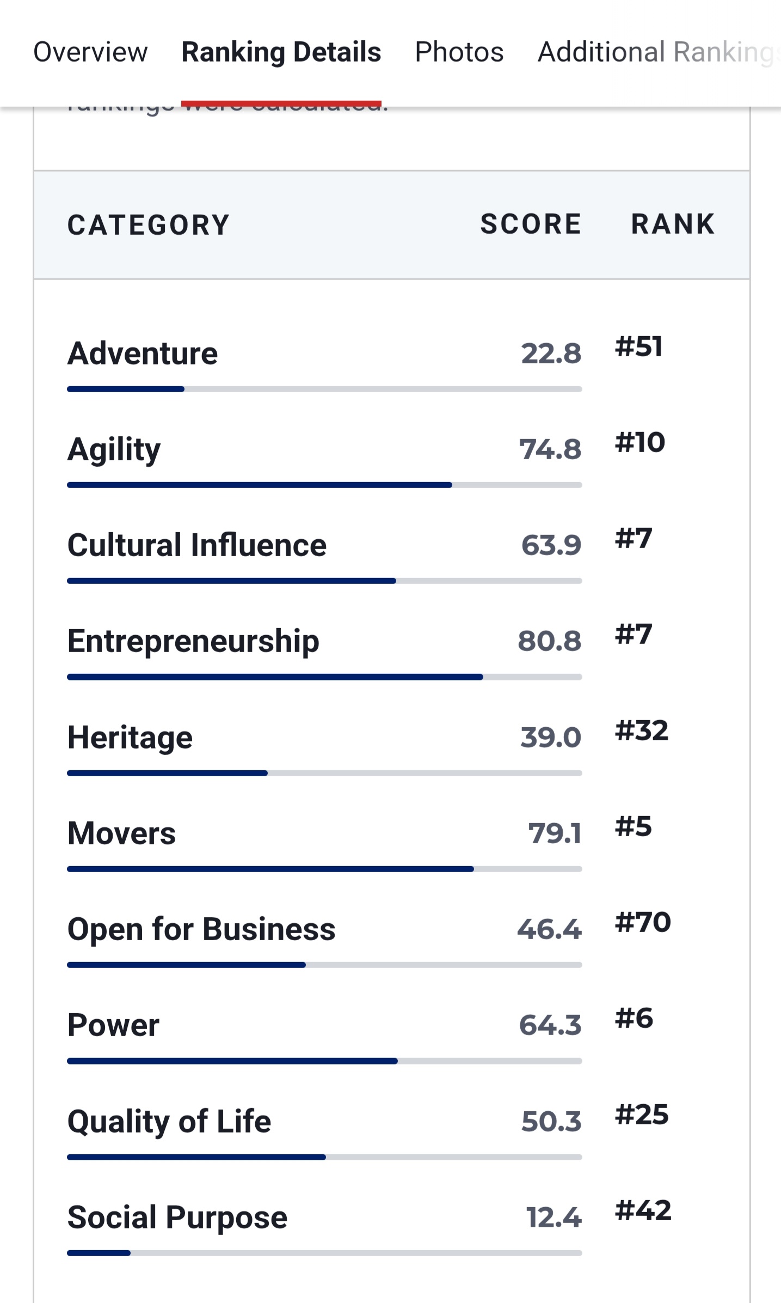Click the Quality of Life label
The width and height of the screenshot is (781, 1303).
click(x=169, y=1121)
